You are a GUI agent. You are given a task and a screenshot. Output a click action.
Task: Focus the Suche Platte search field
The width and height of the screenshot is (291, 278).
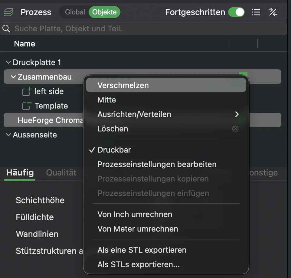[x=143, y=28]
